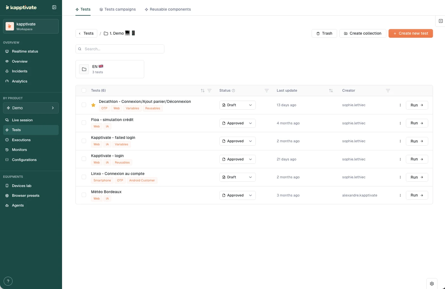445x289 pixels.
Task: Open Realtime status in the sidebar
Action: pyautogui.click(x=31, y=51)
